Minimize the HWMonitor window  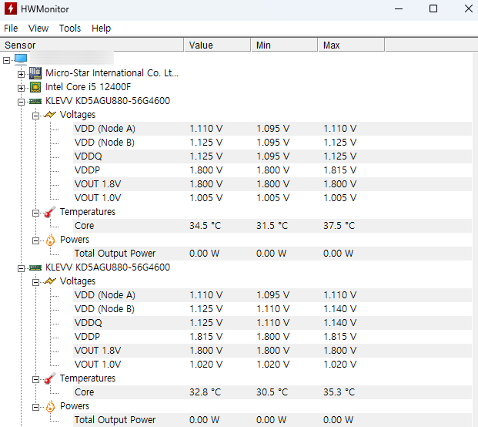click(399, 8)
